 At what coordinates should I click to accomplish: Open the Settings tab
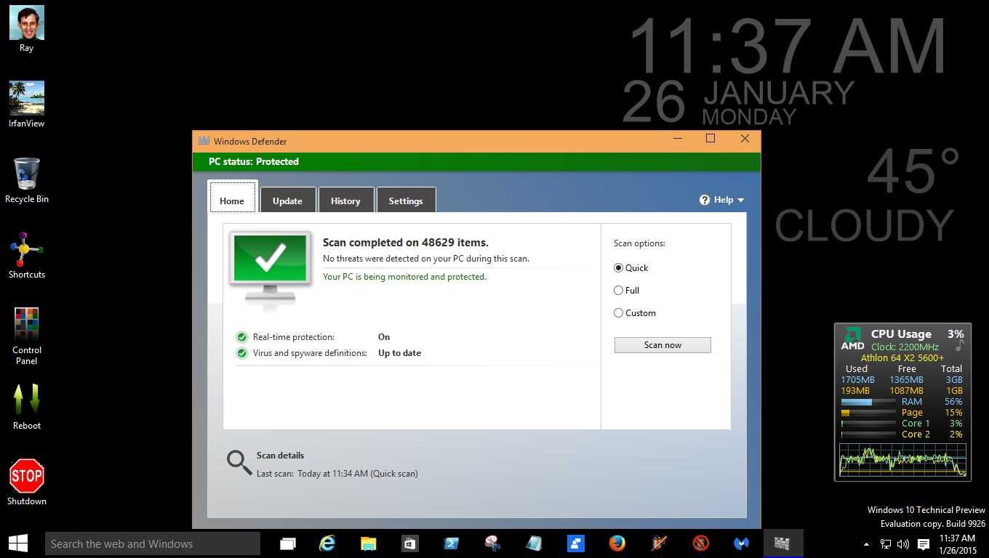coord(406,200)
